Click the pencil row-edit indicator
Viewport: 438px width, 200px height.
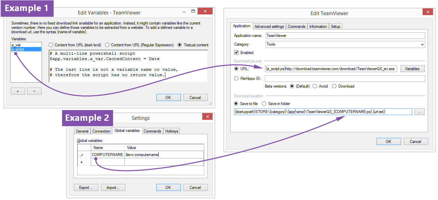81,155
